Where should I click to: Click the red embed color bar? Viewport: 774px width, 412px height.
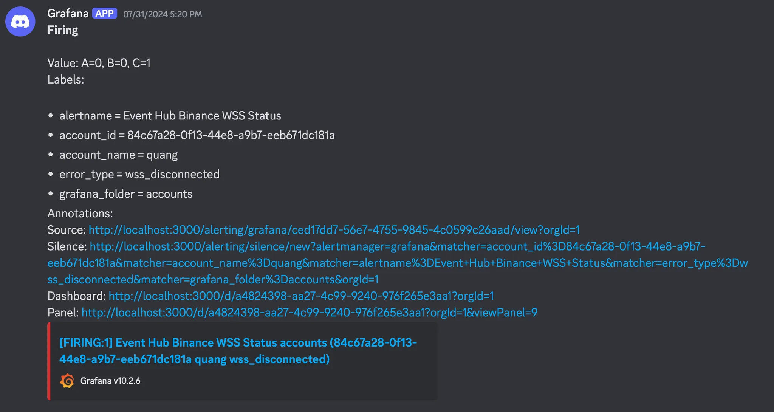[x=49, y=361]
